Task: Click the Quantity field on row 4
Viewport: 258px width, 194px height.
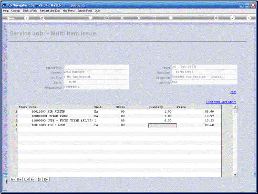Action: [x=163, y=125]
